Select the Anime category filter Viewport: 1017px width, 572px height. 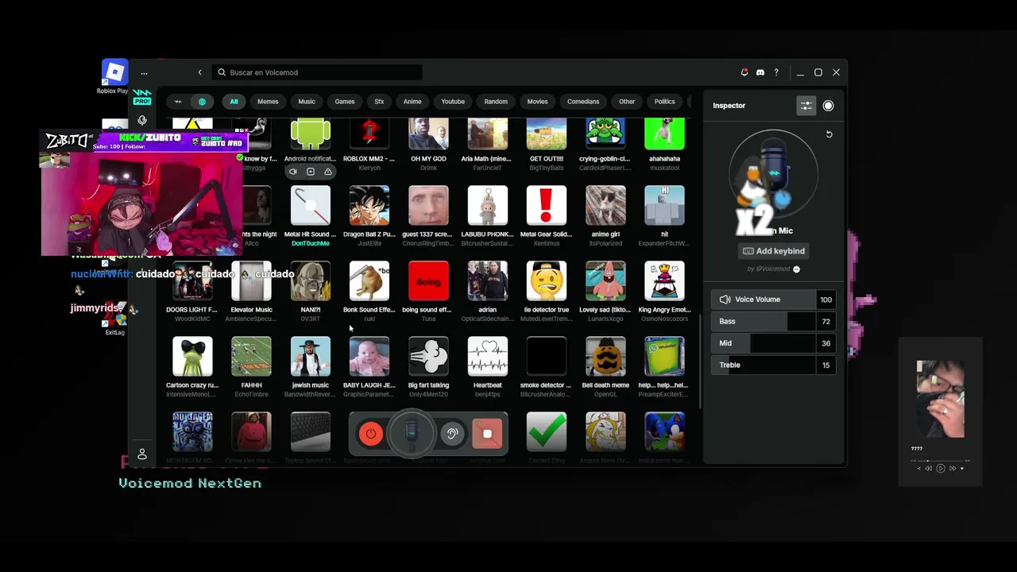click(x=412, y=102)
